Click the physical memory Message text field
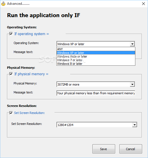This screenshot has height=158, width=148. (96, 93)
